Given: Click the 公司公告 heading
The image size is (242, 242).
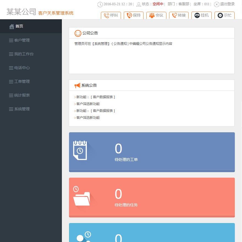Looking at the screenshot, I should pos(90,33).
